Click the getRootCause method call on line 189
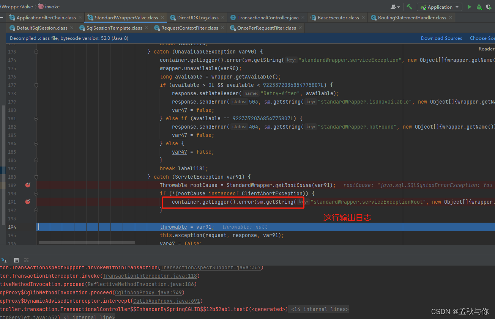Image resolution: width=495 pixels, height=319 pixels. point(293,185)
